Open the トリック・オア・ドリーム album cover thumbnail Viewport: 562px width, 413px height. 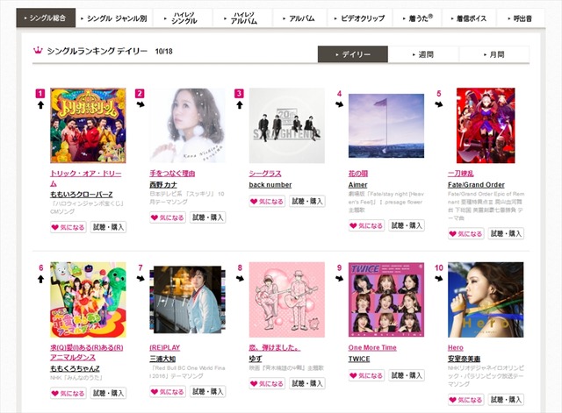click(x=88, y=125)
